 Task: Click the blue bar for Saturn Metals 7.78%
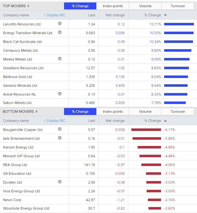coord(175,103)
